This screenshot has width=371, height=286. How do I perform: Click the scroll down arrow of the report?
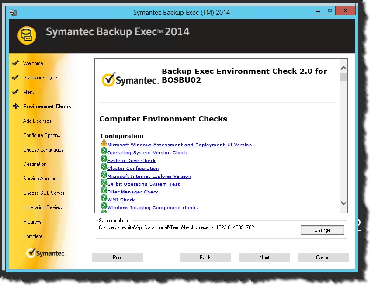click(344, 203)
